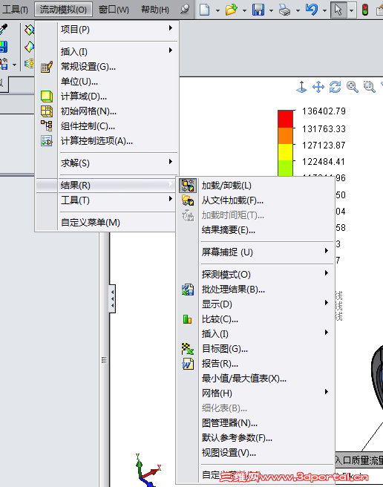The image size is (383, 487).
Task: Open the Undo history dropdown arrow
Action: click(x=324, y=10)
